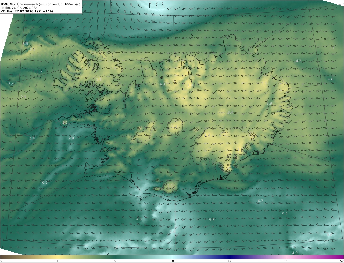Click the (+37 h) forecast offset
The width and height of the screenshot is (344, 263).
coord(47,12)
